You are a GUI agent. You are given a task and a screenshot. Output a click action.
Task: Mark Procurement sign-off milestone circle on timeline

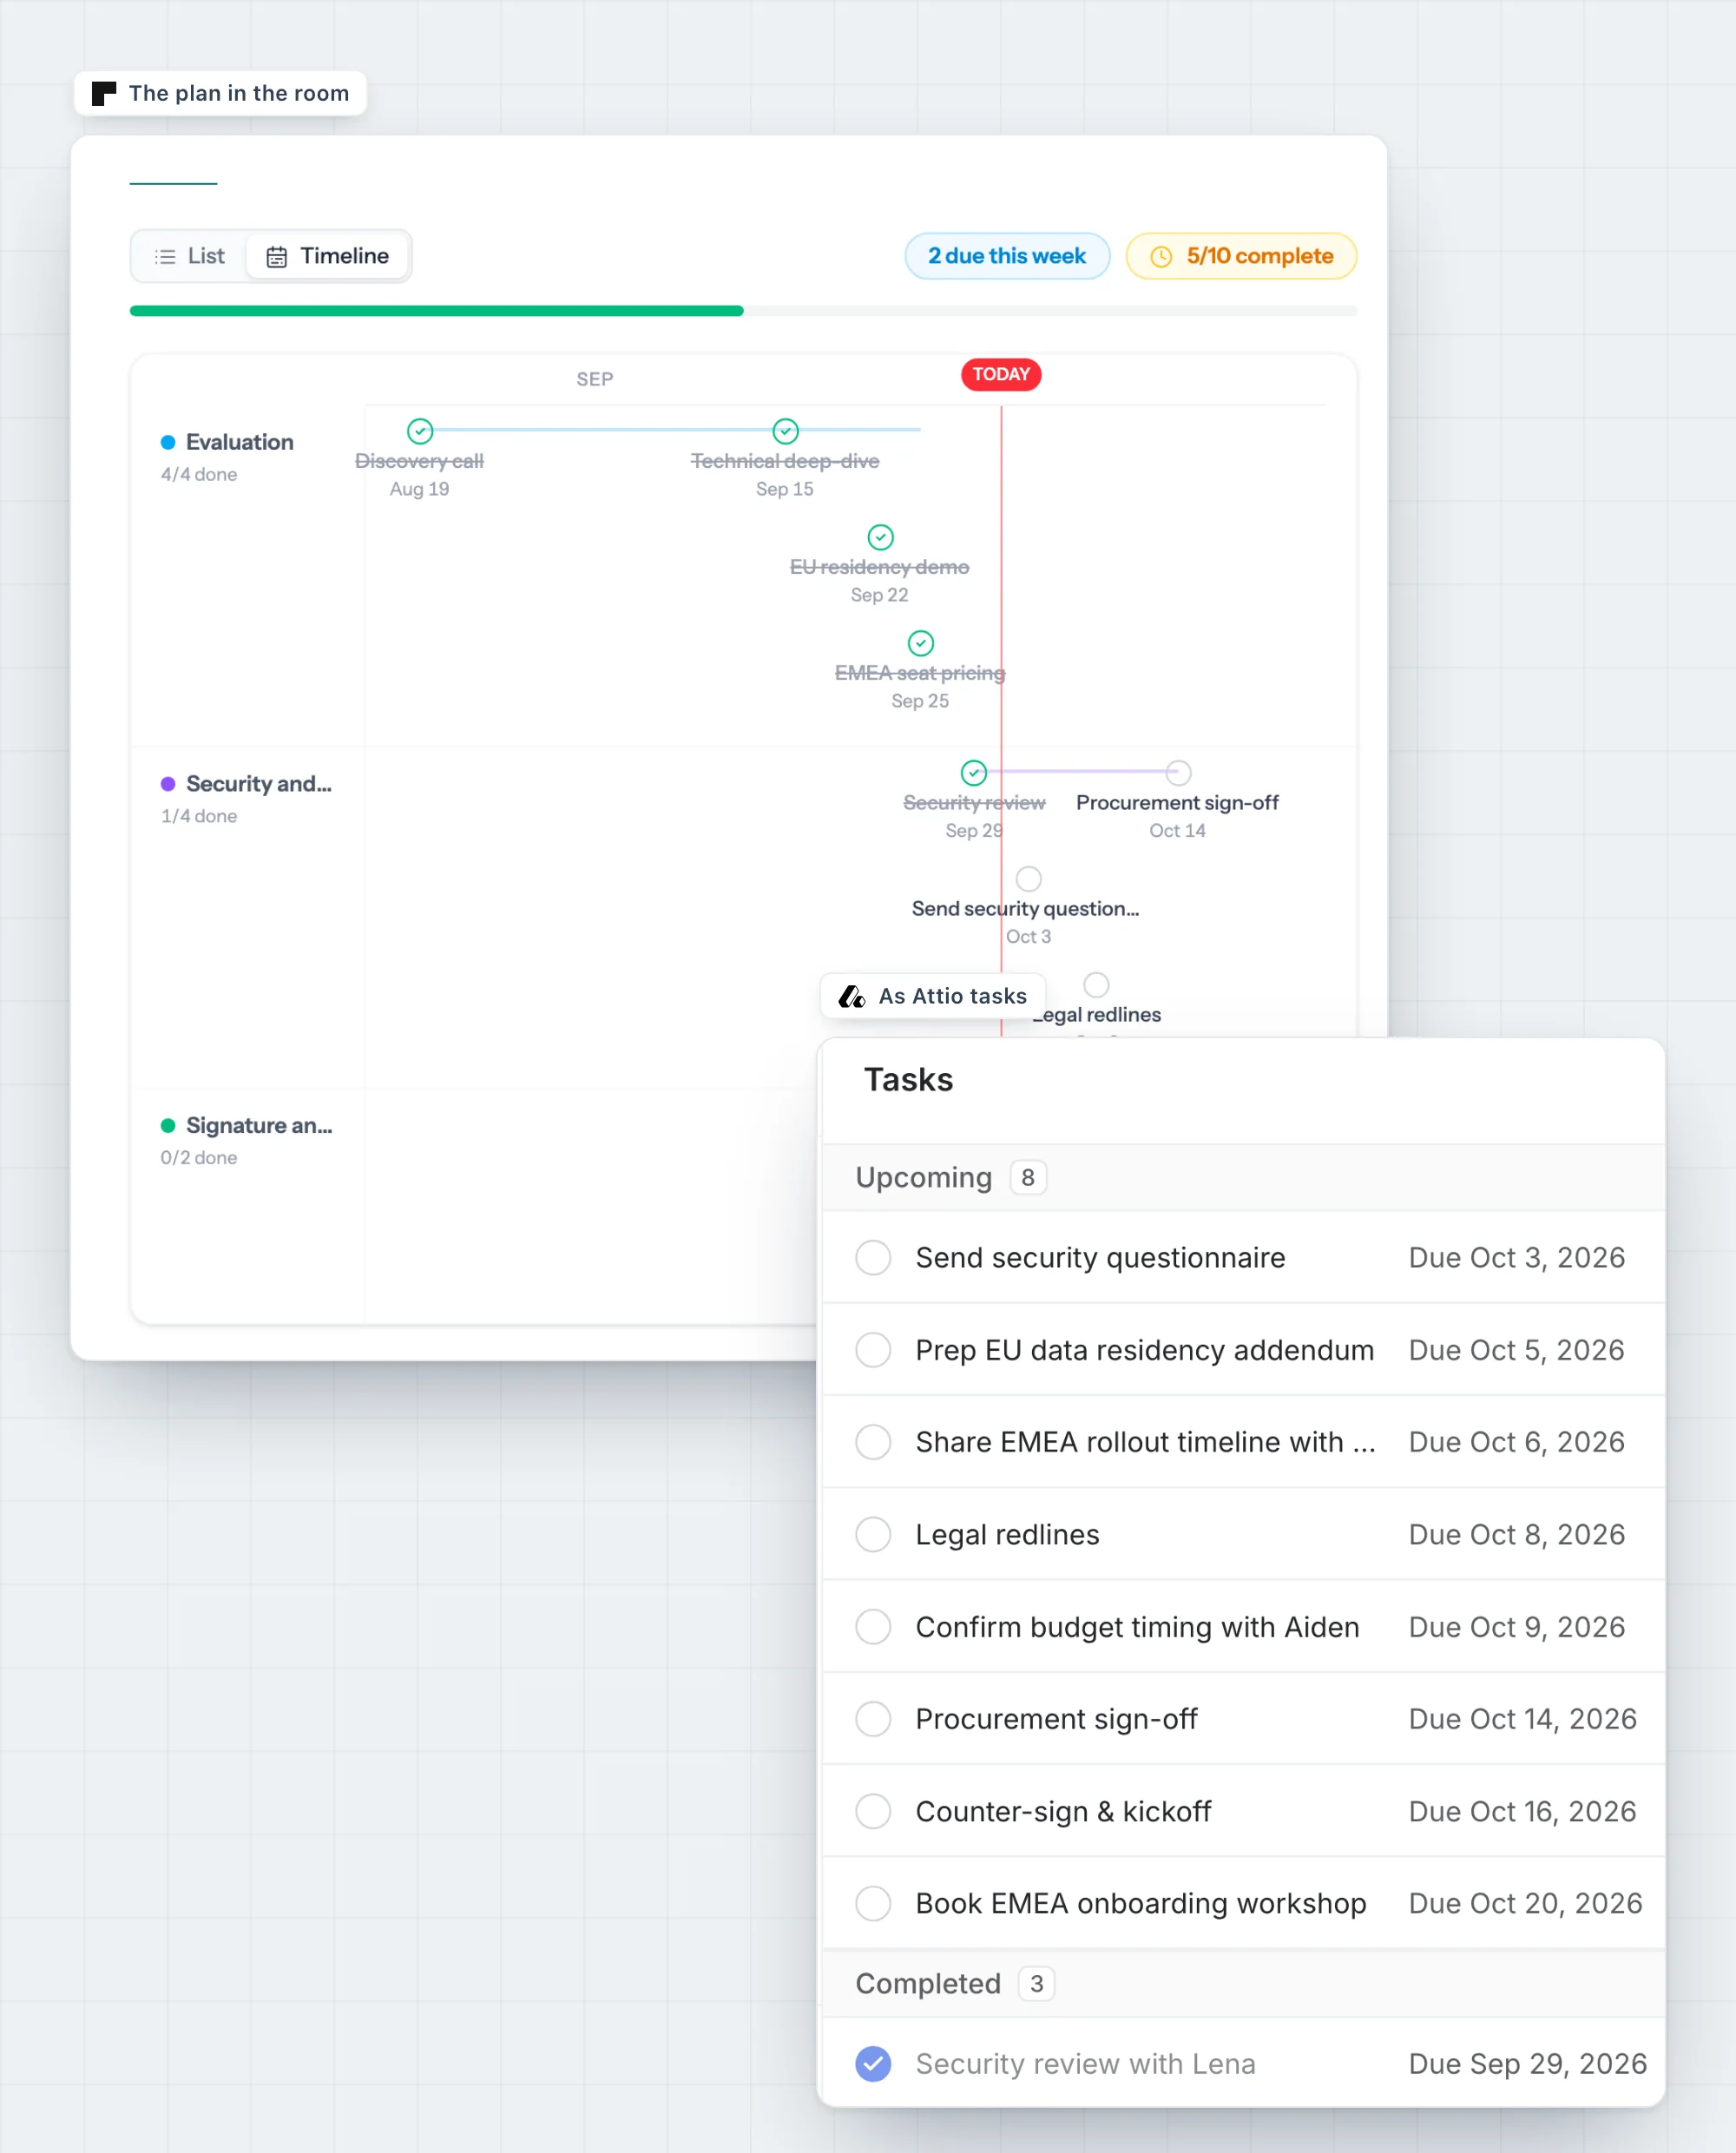(1179, 773)
